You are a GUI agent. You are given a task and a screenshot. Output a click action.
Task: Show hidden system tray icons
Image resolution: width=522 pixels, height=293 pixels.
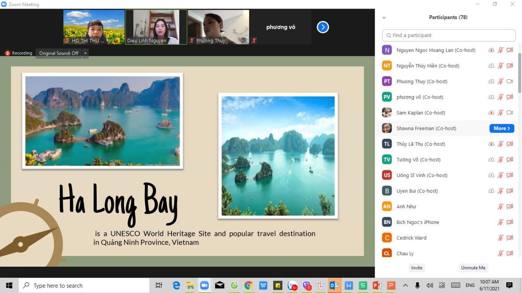pos(405,286)
